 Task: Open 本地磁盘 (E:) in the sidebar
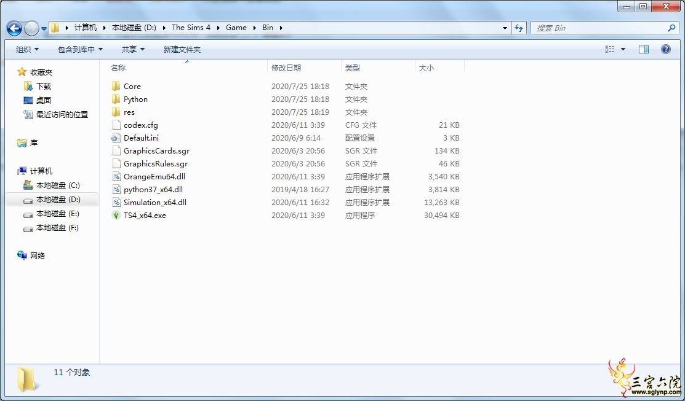pyautogui.click(x=58, y=214)
